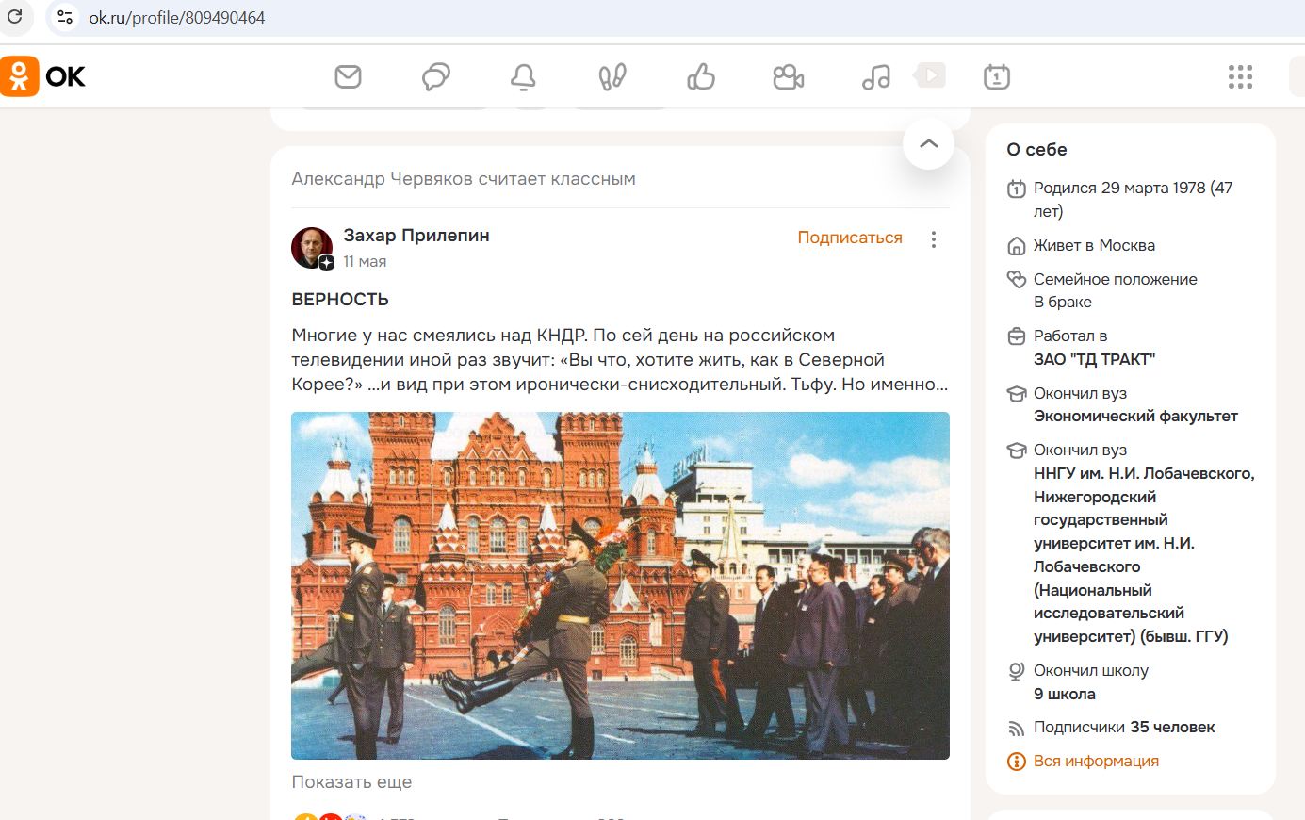
Task: Open the Guests footprints icon
Action: click(x=612, y=76)
